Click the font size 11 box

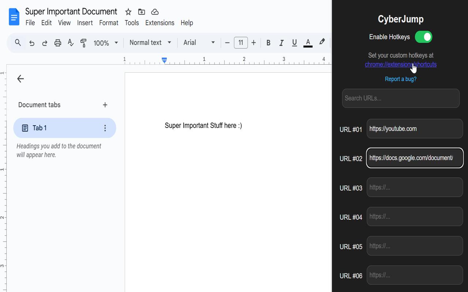coord(241,43)
